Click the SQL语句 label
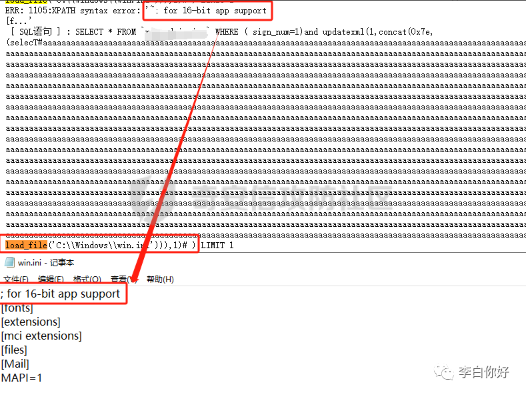The height and width of the screenshot is (395, 526). [35, 32]
